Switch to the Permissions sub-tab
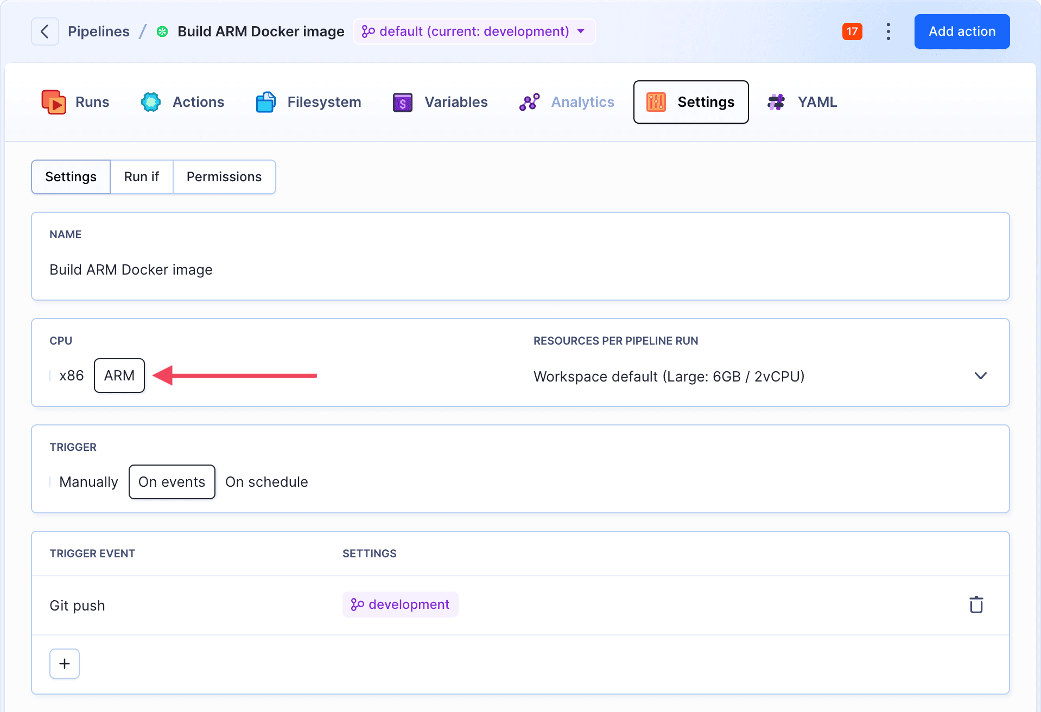This screenshot has height=712, width=1041. (224, 177)
